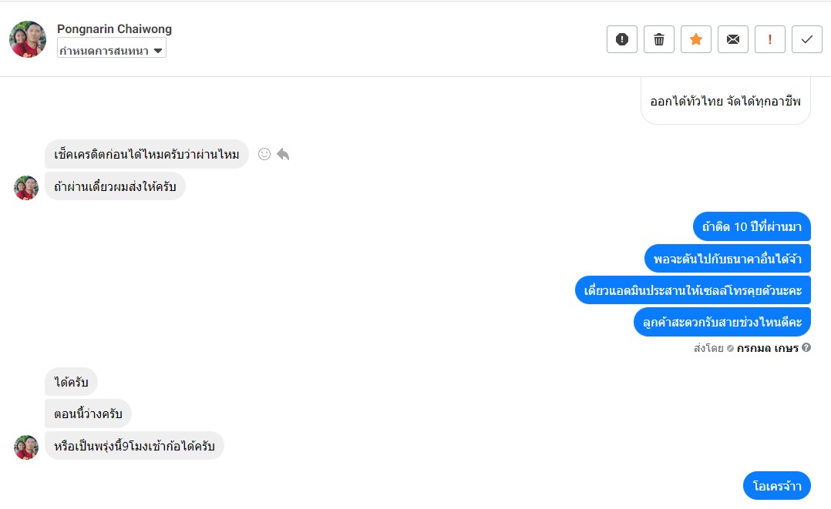
Task: Click the avatar beside 'ถ้าผ่านเดี๋ยวผมส่งให้ครับ' message
Action: tap(26, 187)
